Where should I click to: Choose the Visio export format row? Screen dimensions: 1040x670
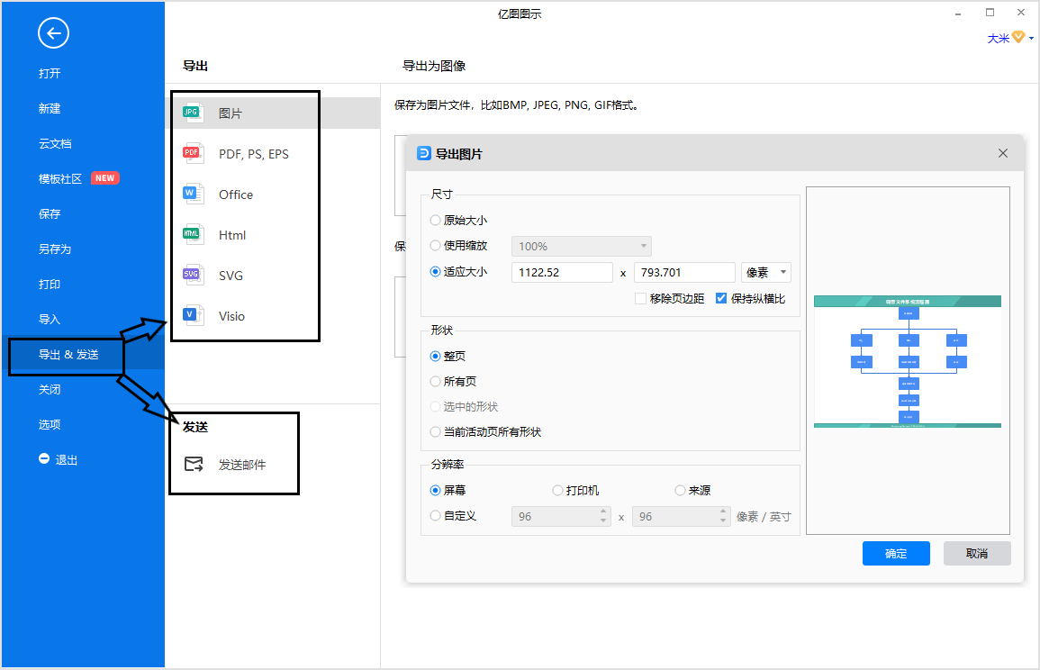pos(273,316)
